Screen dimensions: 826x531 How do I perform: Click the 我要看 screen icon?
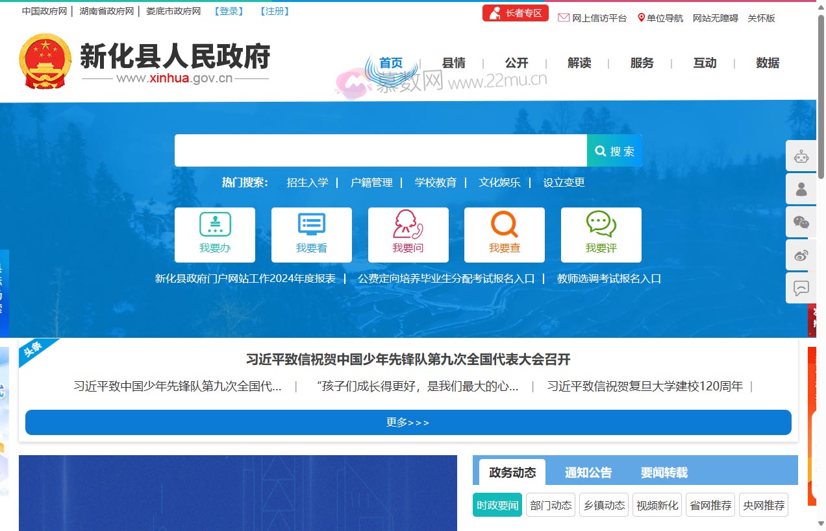(x=312, y=235)
